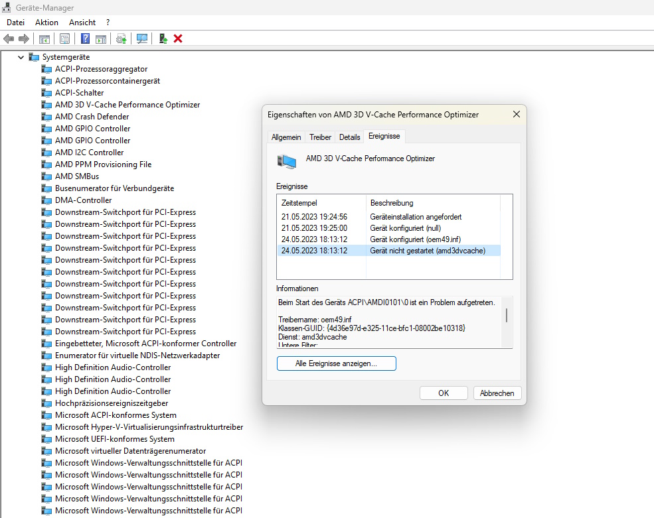Select Microsoft UEFI-konformes System
The width and height of the screenshot is (654, 518).
[x=115, y=439]
